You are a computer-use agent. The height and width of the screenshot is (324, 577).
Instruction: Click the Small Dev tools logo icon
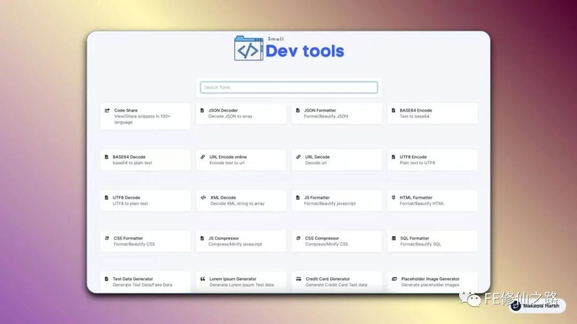pos(248,49)
